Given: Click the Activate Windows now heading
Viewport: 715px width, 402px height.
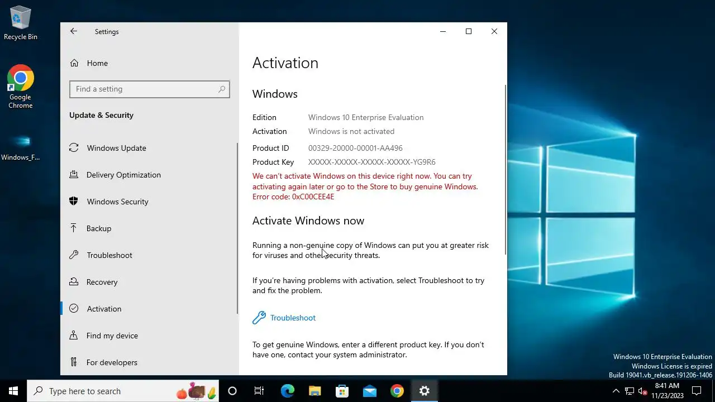Looking at the screenshot, I should 308,221.
